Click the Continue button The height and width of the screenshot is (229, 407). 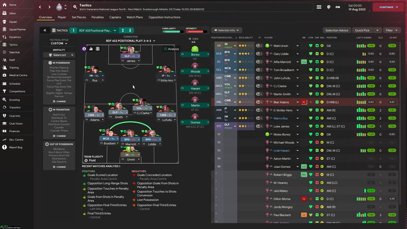click(x=388, y=7)
